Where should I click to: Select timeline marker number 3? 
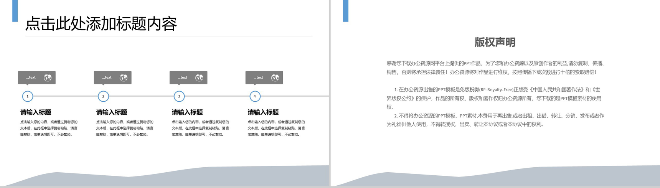(179, 96)
